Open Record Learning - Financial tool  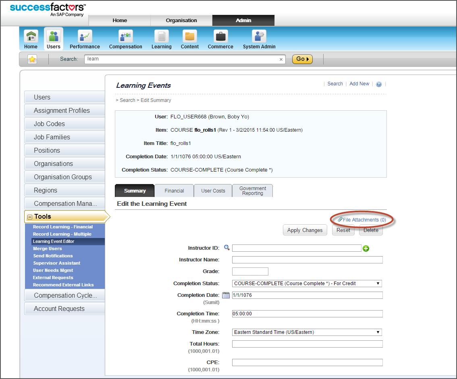tap(62, 227)
